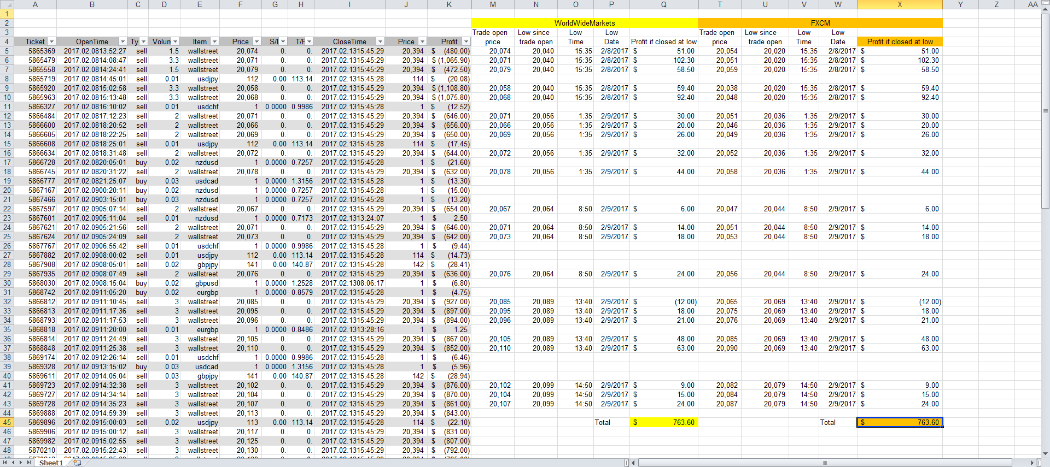This screenshot has width=1050, height=467.
Task: Go to the first sheet with navigation arrow
Action: pos(6,463)
